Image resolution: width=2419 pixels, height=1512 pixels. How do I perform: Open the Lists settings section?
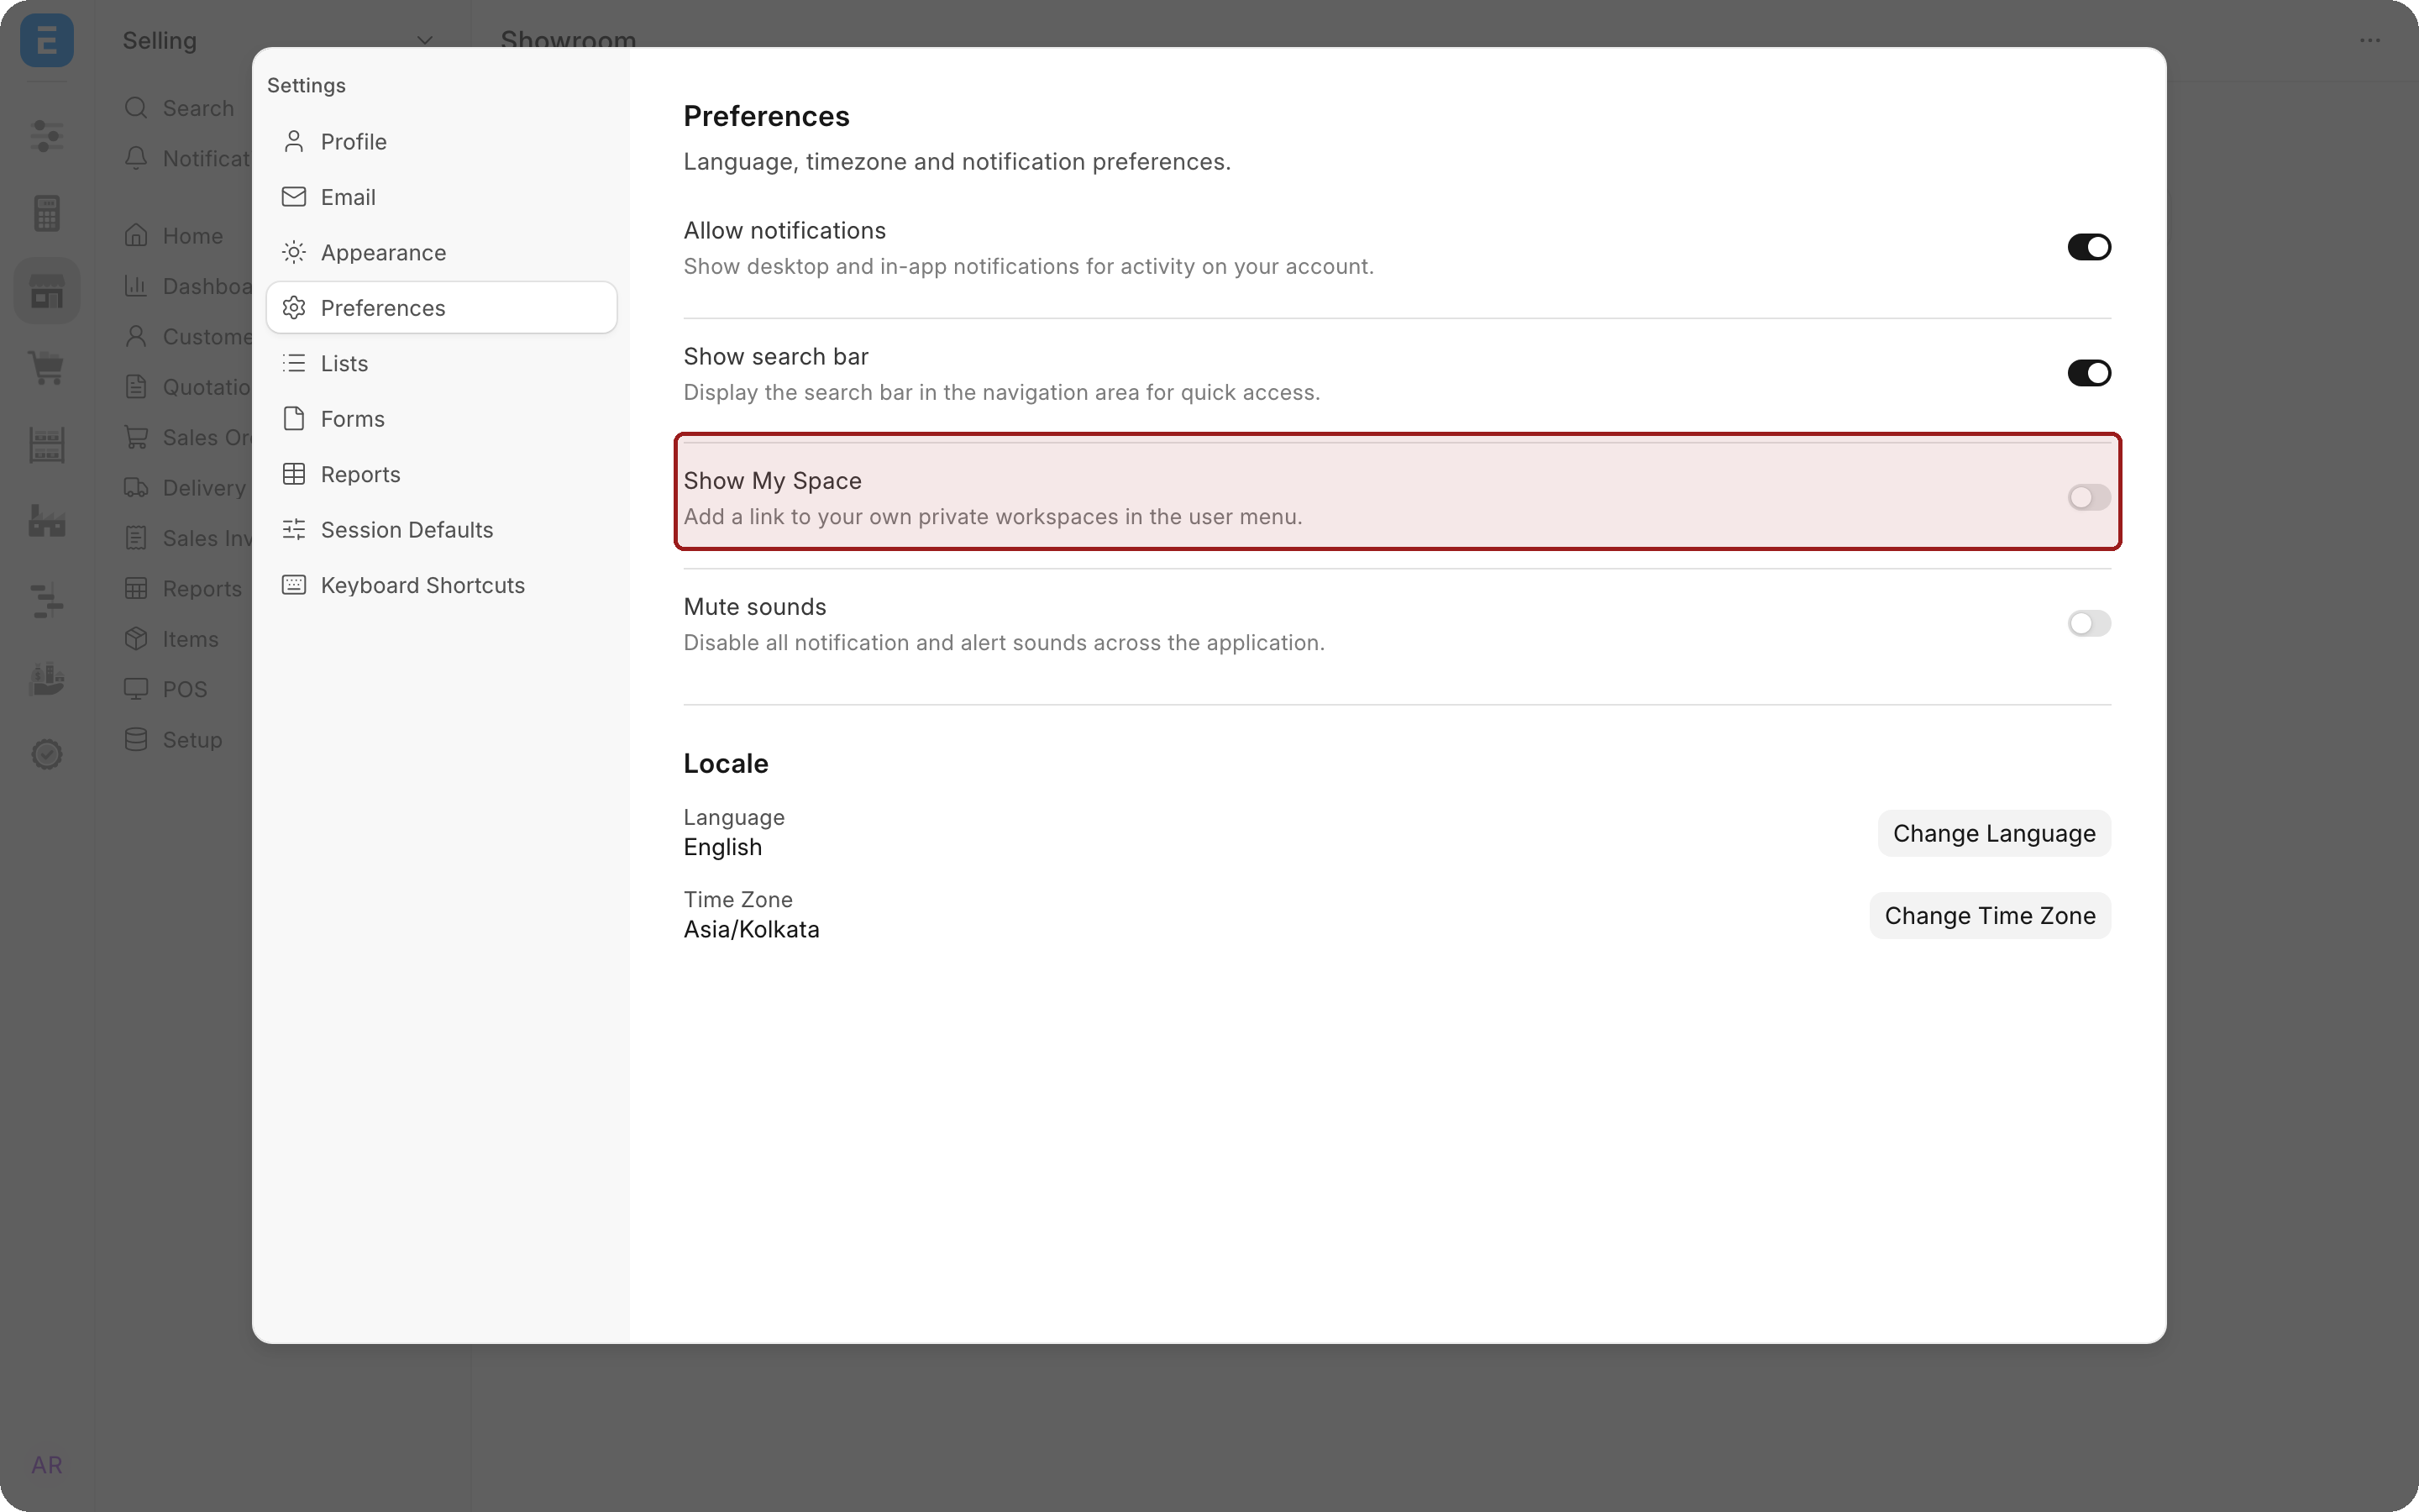pyautogui.click(x=441, y=363)
